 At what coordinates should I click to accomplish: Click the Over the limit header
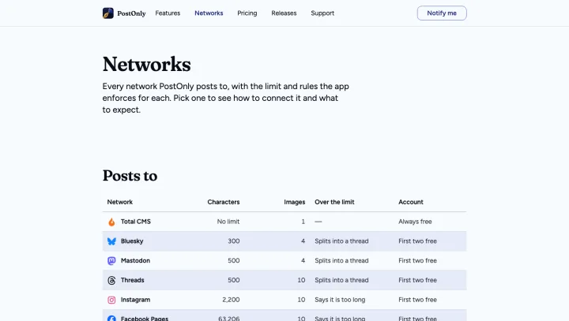click(334, 202)
